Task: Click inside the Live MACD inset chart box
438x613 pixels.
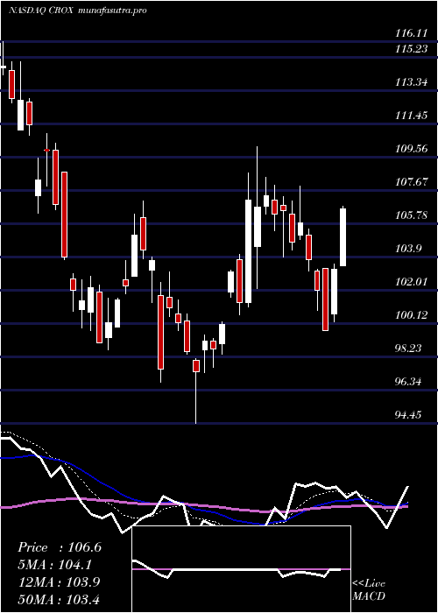Action: [241, 569]
